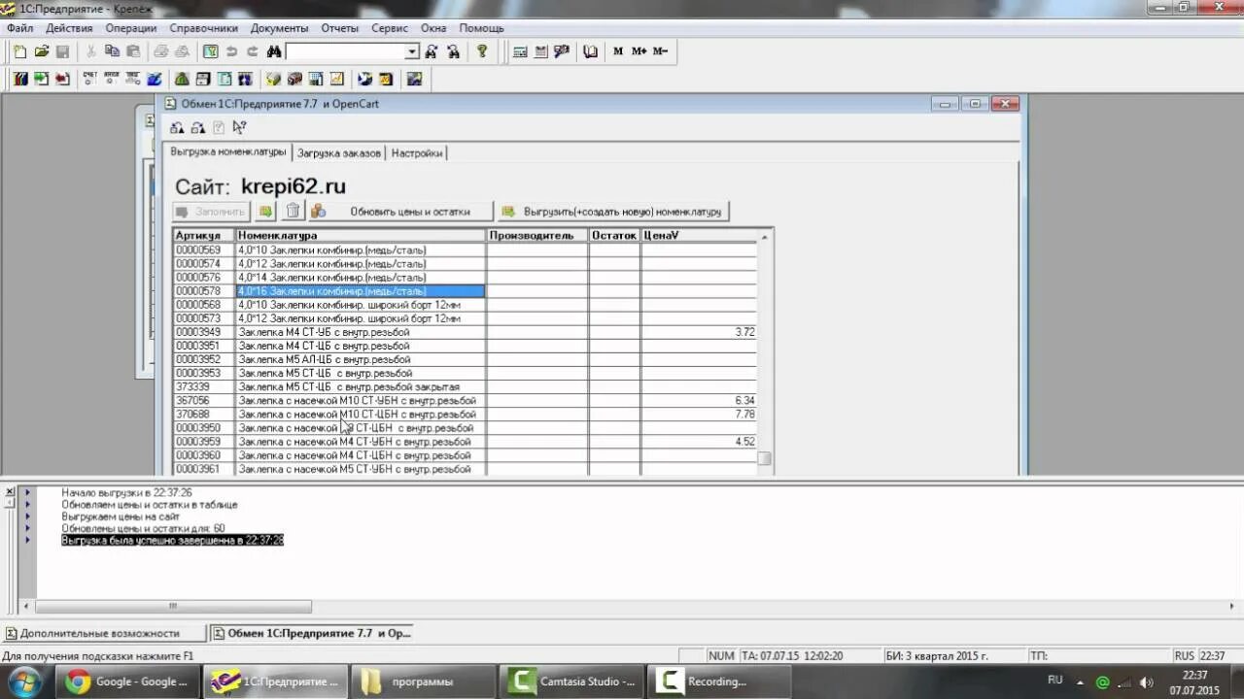Click the green arrow icon button next to Заполнить
The height and width of the screenshot is (699, 1244).
point(265,211)
